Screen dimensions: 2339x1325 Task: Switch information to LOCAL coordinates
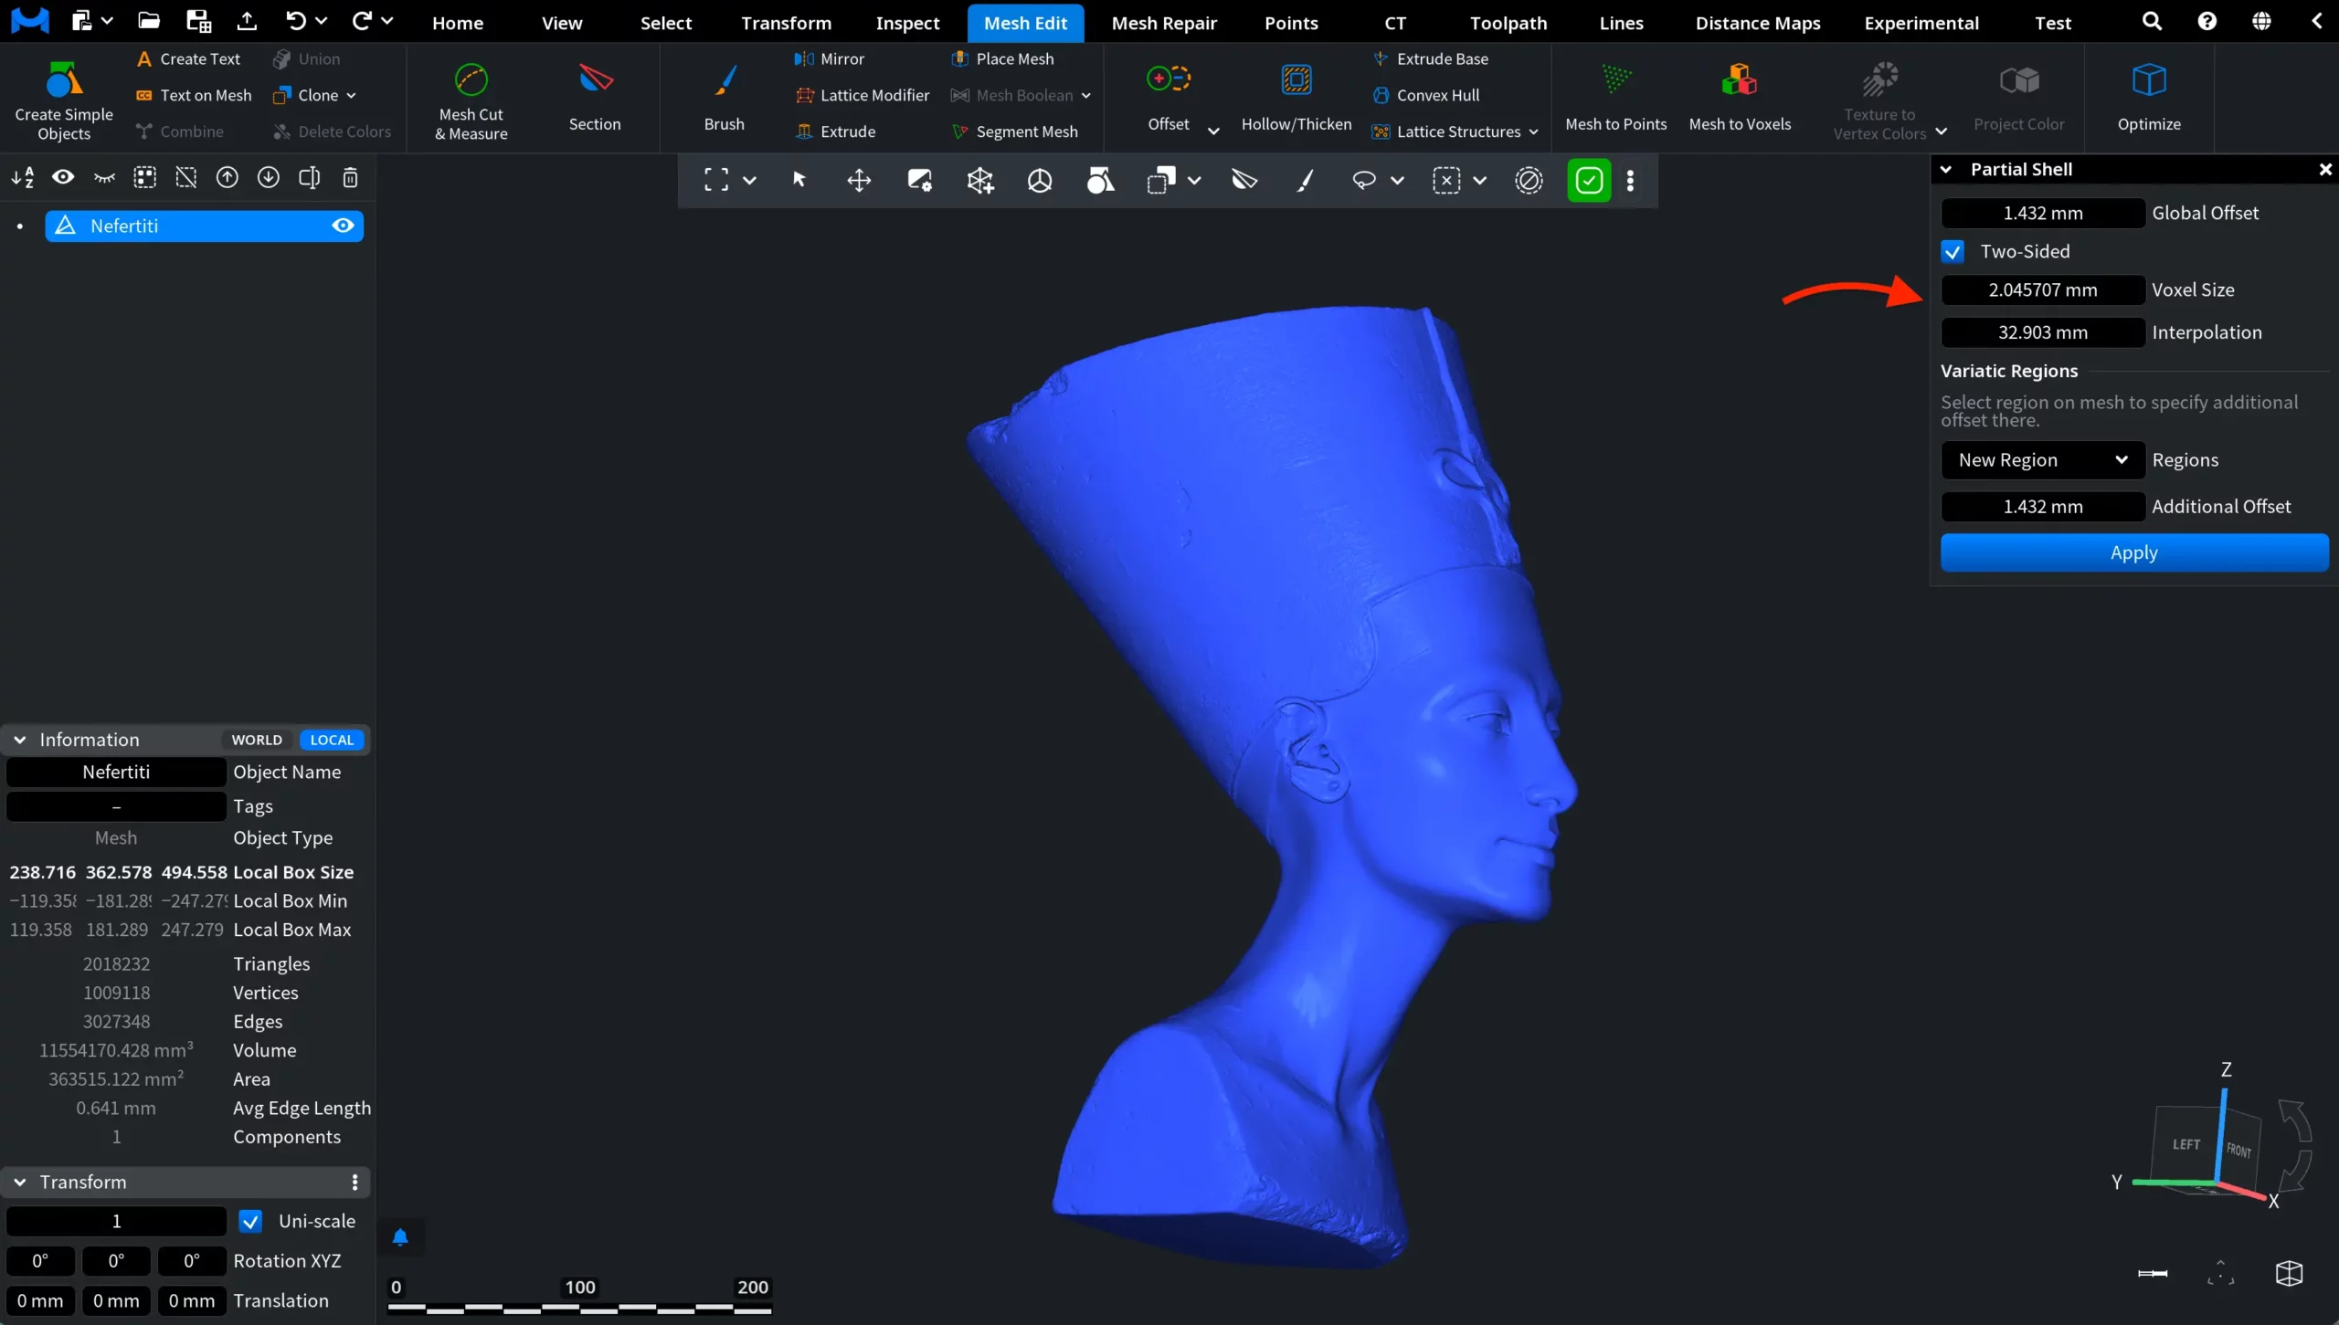coord(332,740)
